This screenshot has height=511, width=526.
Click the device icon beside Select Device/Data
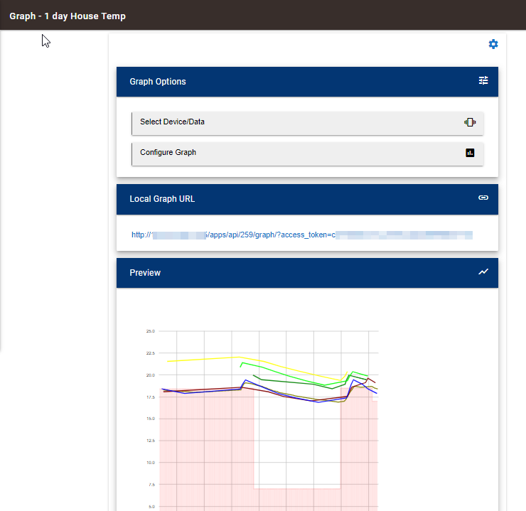point(469,122)
